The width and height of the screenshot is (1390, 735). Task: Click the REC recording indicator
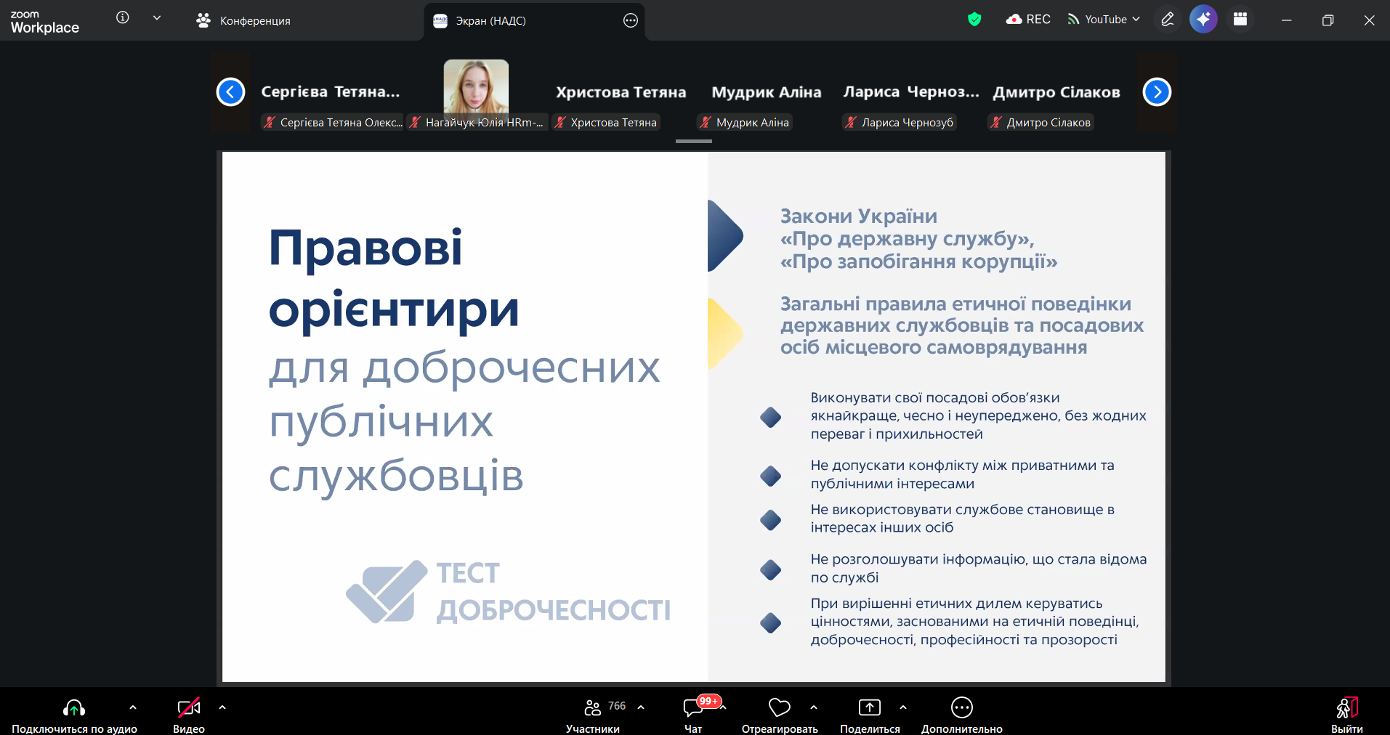(x=1028, y=20)
